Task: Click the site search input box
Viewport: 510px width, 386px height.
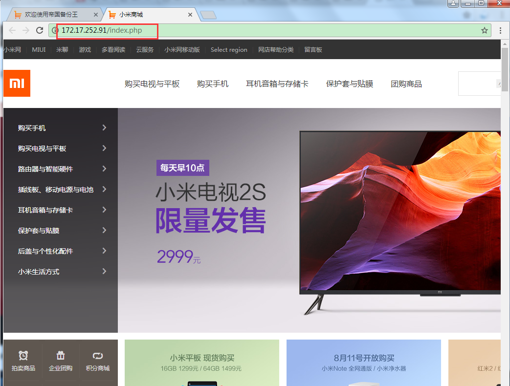Action: [479, 84]
